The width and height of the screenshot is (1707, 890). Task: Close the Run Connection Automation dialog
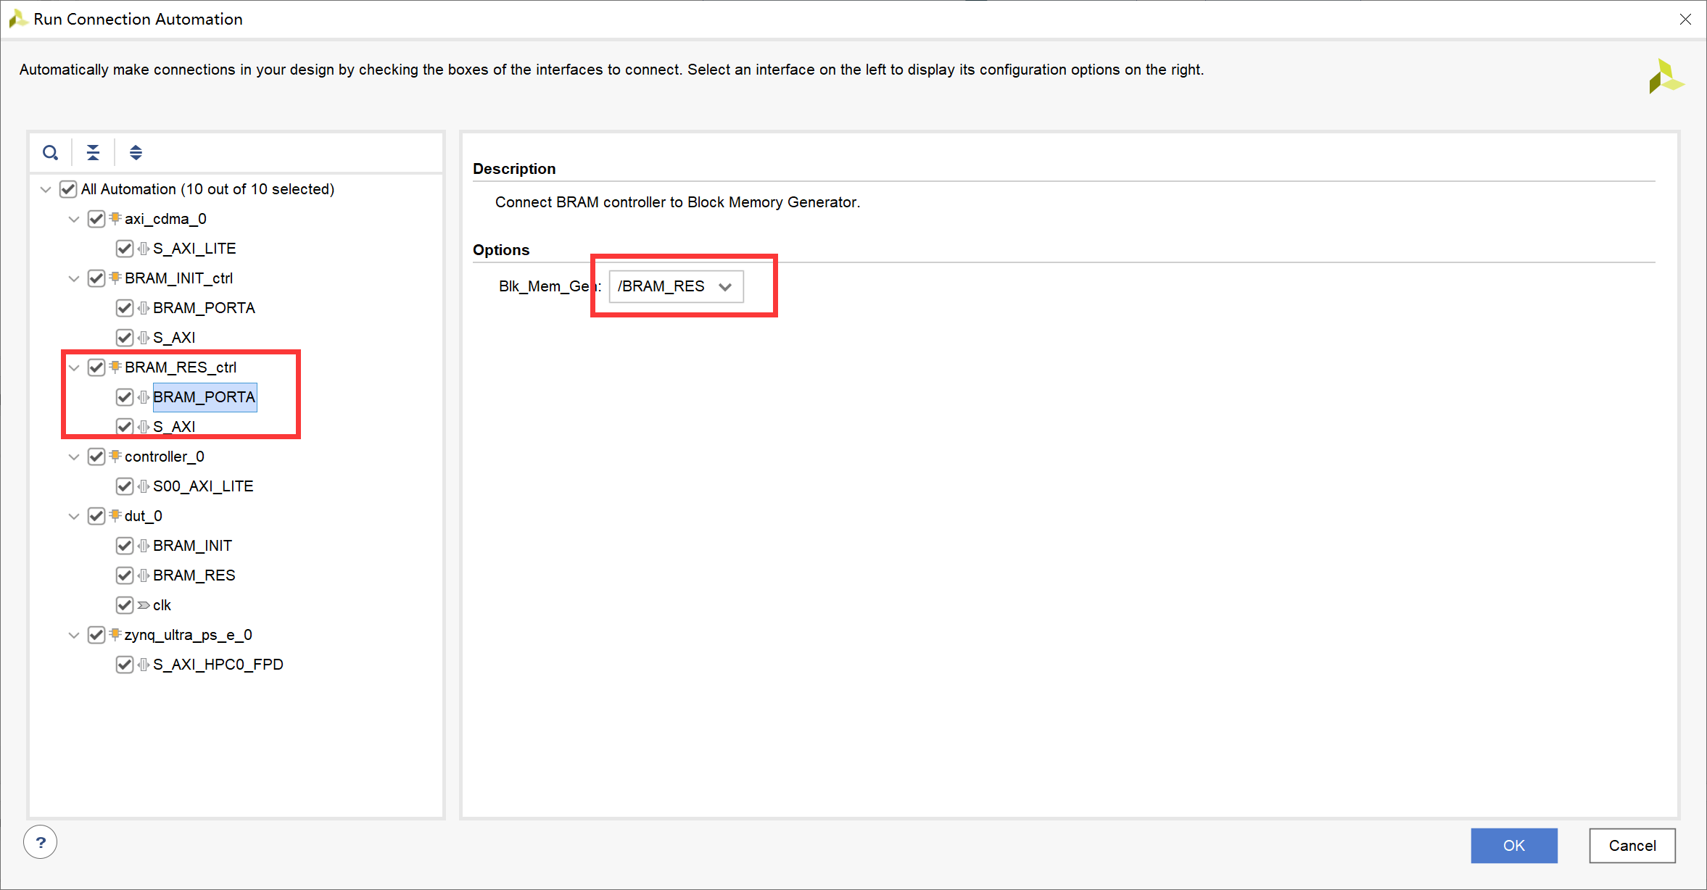click(x=1685, y=20)
